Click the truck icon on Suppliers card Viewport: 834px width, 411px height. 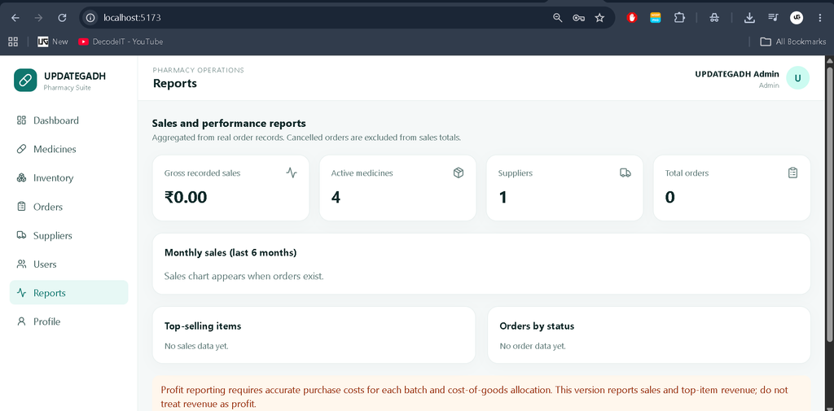click(x=625, y=173)
